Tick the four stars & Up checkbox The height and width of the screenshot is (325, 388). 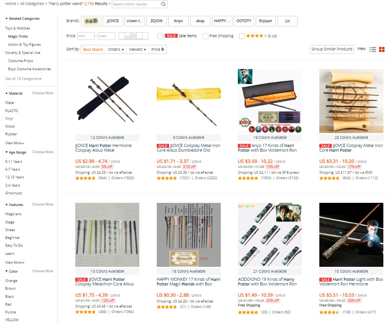pyautogui.click(x=242, y=36)
